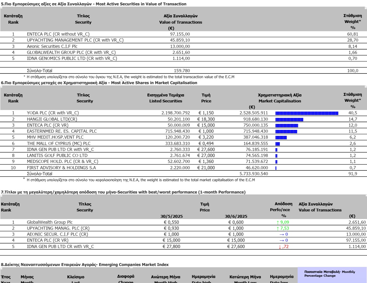Screen dimensions: 367x283
Task: Click the blue weight bar for YODA PLC
Action: click(x=307, y=113)
